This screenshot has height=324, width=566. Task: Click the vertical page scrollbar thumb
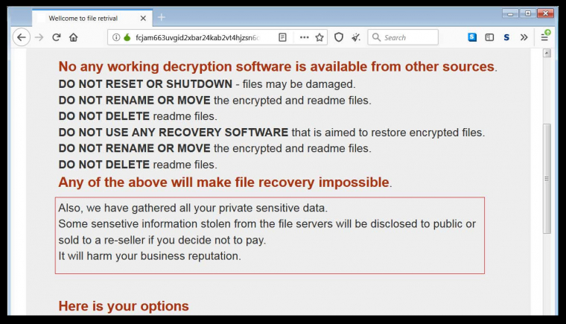(547, 179)
